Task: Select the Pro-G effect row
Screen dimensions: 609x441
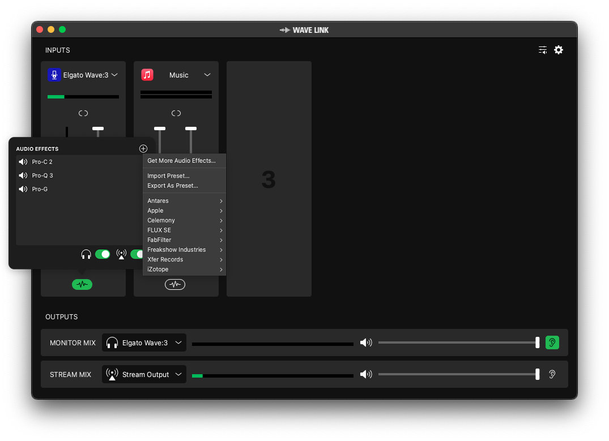Action: pyautogui.click(x=79, y=189)
